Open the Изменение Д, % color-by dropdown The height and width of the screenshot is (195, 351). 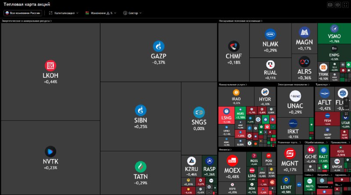[101, 13]
